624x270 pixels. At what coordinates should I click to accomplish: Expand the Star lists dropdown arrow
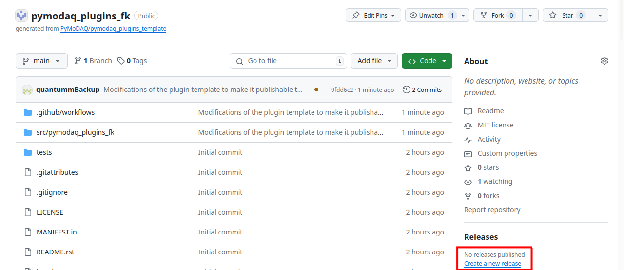click(x=600, y=15)
